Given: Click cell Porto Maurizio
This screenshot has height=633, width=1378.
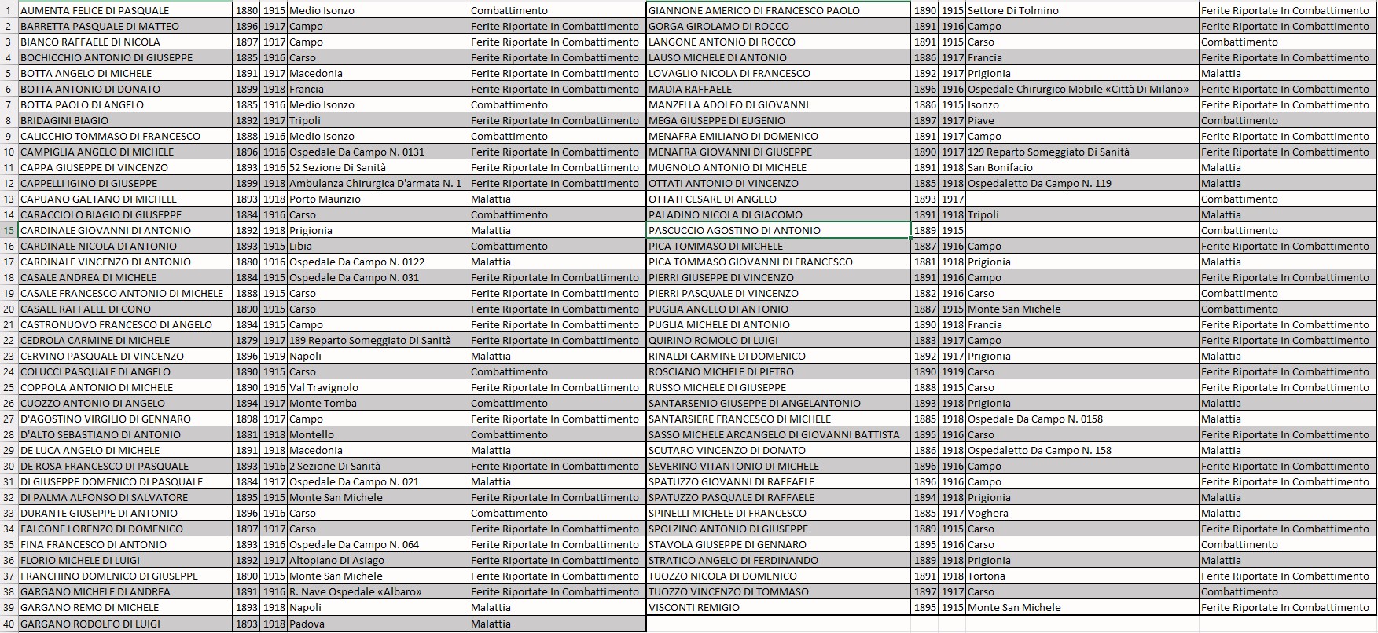Looking at the screenshot, I should 378,199.
